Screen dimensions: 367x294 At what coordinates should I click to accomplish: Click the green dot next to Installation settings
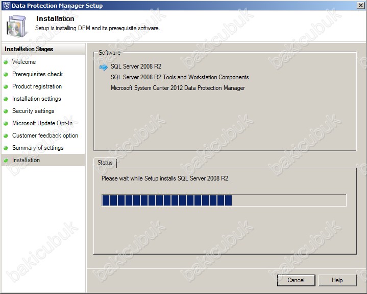[6, 99]
